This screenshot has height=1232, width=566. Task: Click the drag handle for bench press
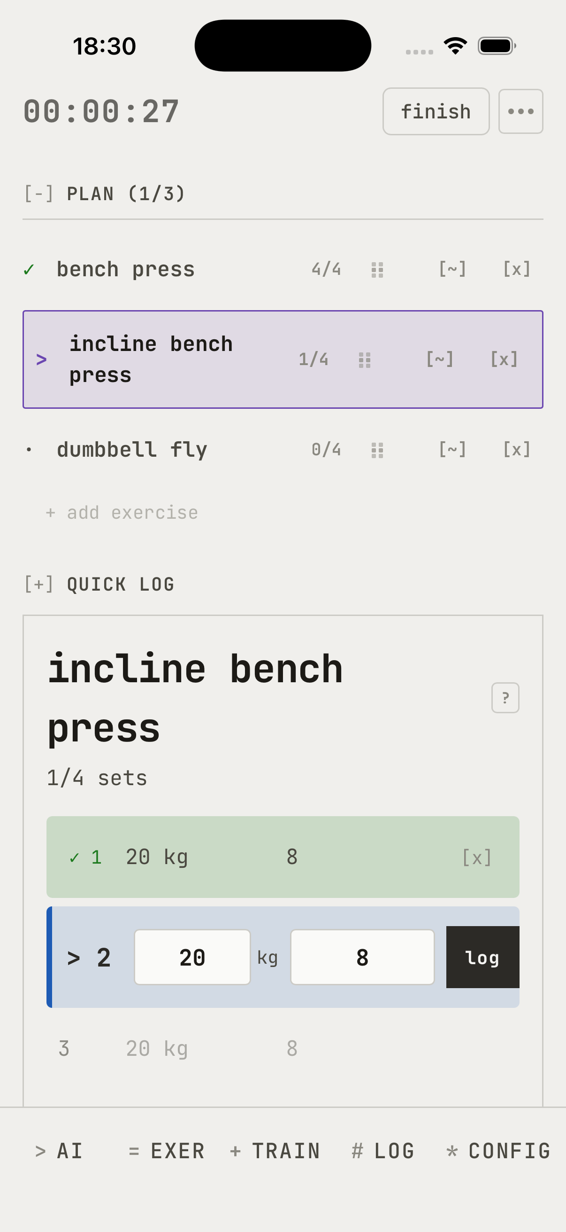pyautogui.click(x=377, y=270)
